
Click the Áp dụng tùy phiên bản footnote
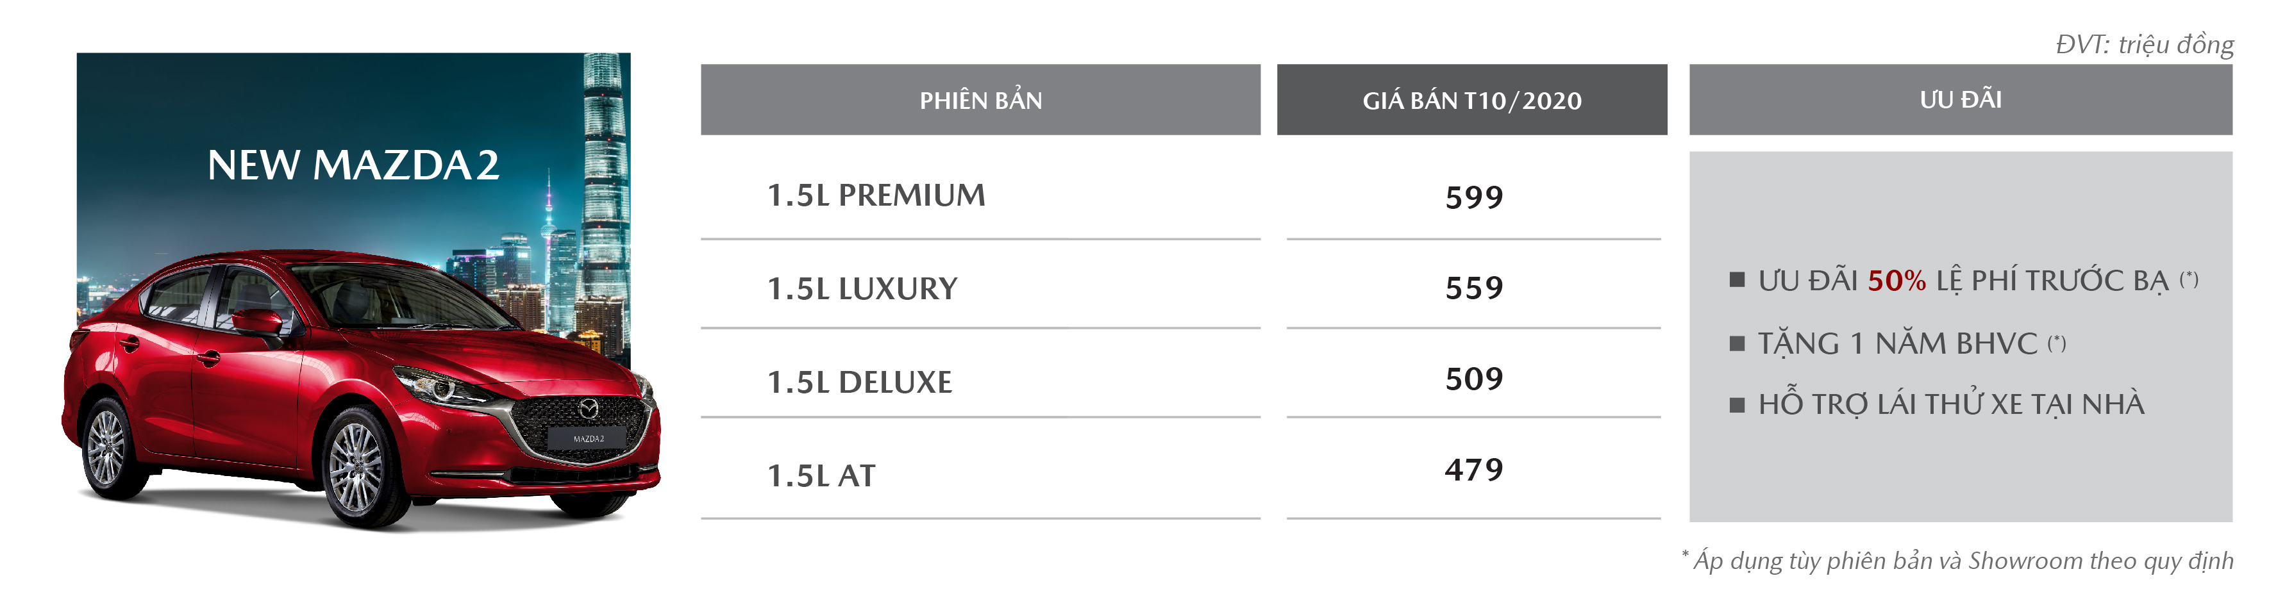pos(1957,560)
